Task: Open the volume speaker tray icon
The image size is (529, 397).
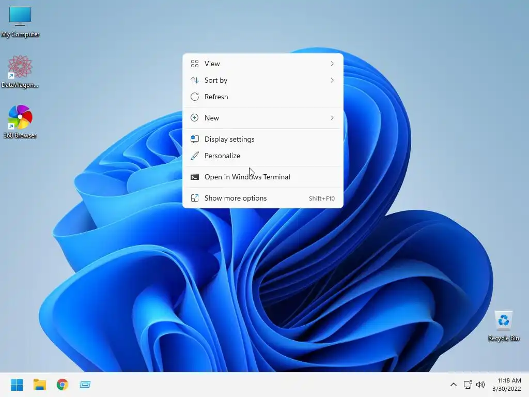Action: (480, 385)
